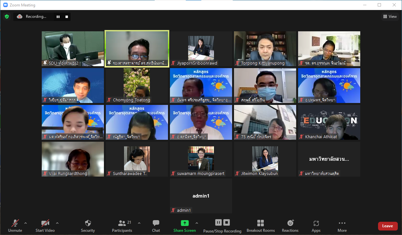The height and width of the screenshot is (235, 402).
Task: Click the name label Jitwimon Klaysubun
Action: (x=259, y=174)
